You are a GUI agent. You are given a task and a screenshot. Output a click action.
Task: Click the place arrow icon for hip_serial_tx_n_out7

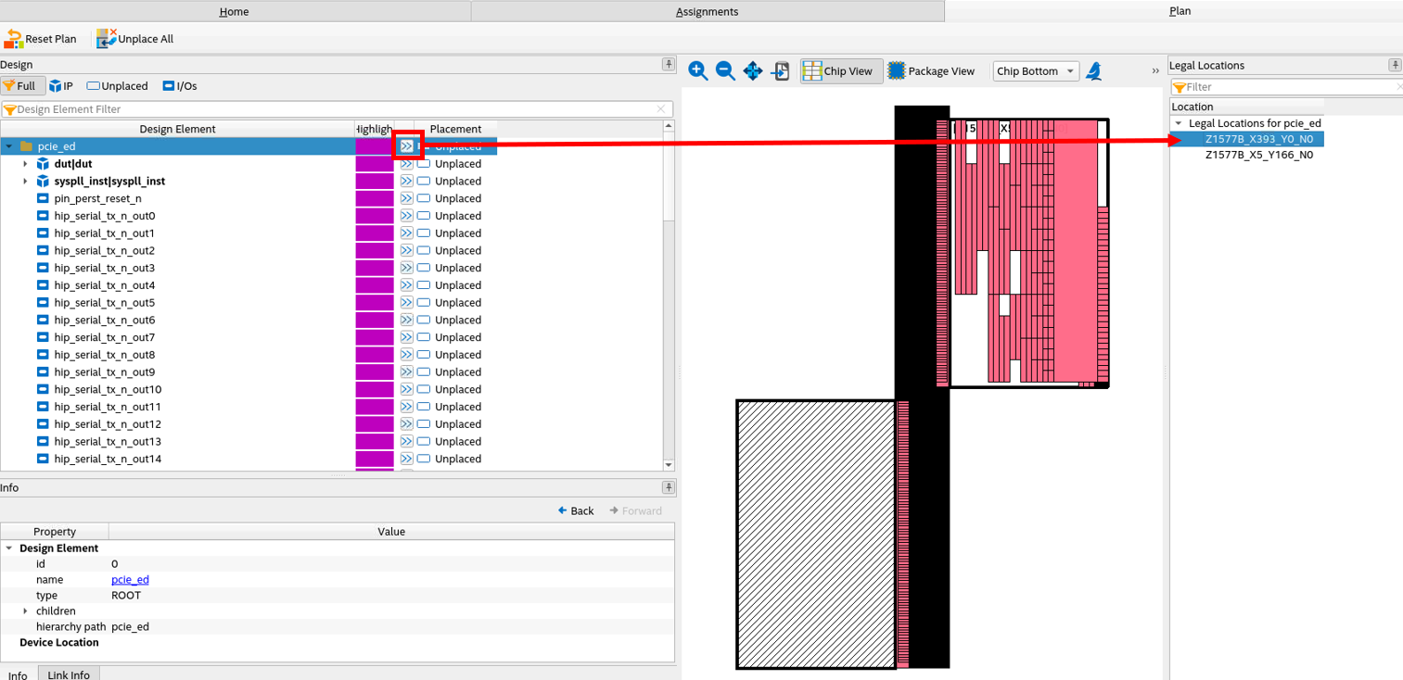406,337
